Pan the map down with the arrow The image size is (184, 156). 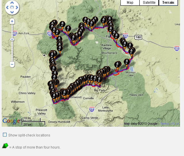pyautogui.click(x=12, y=12)
